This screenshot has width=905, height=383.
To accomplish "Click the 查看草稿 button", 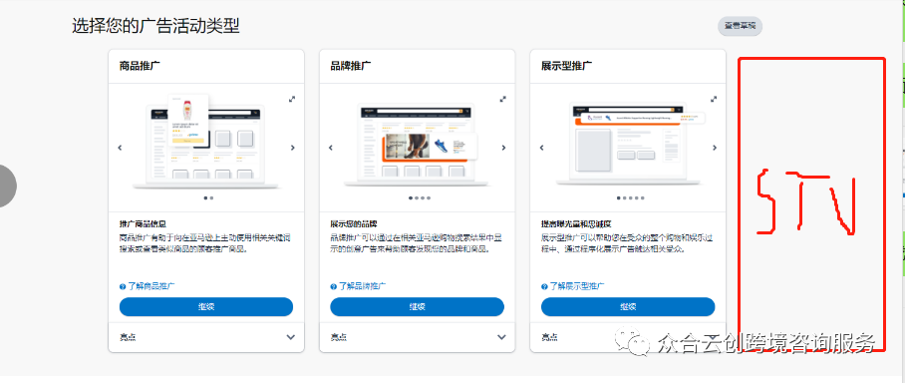I will click(740, 26).
